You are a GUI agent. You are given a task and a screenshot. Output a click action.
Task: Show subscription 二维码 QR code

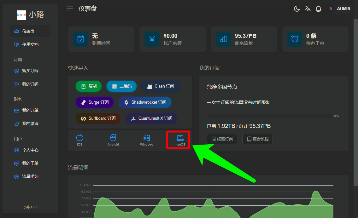coord(121,86)
